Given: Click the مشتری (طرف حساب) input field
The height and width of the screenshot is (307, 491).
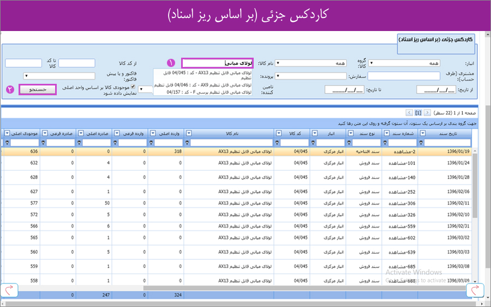Looking at the screenshot, I should coord(404,76).
